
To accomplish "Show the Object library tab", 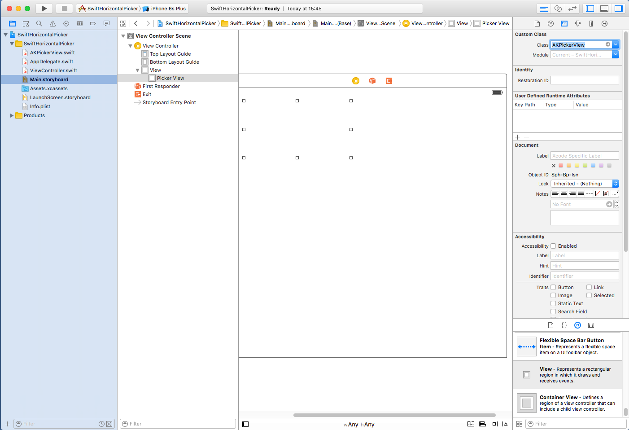I will point(577,325).
